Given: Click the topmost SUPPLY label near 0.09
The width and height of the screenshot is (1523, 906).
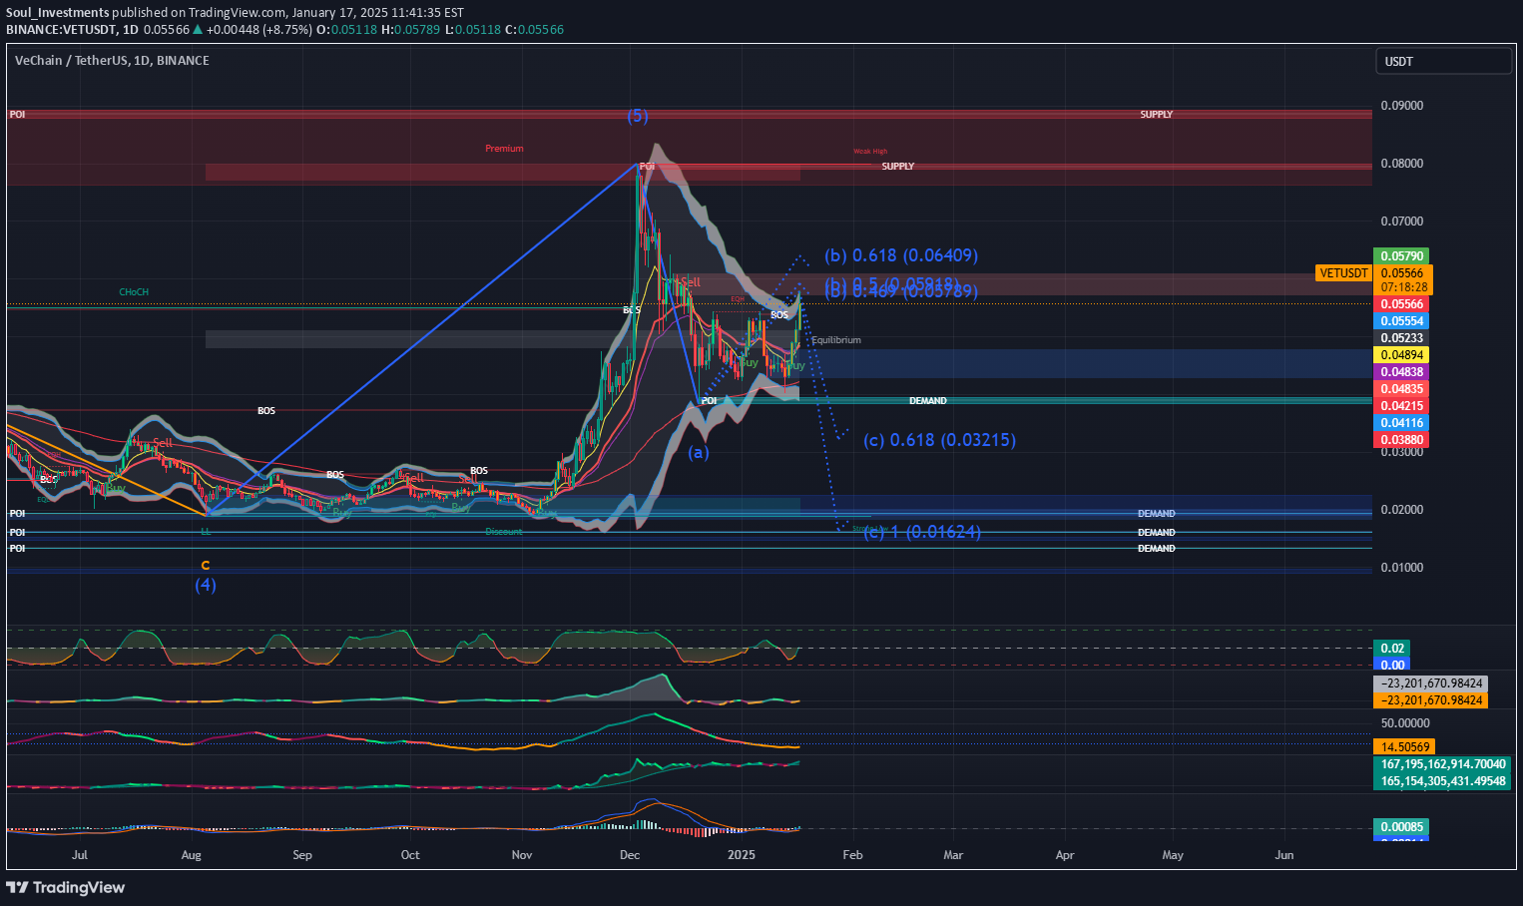Looking at the screenshot, I should pyautogui.click(x=1157, y=115).
